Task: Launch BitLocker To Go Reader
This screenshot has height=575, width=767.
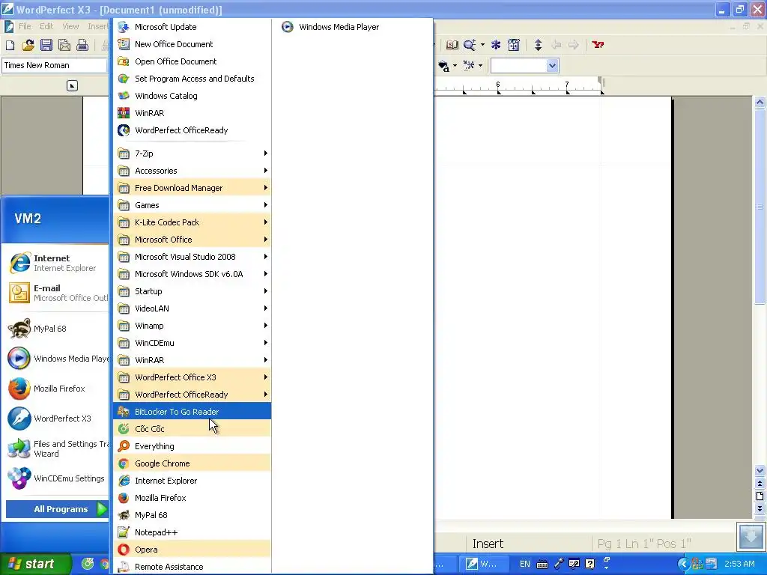Action: tap(192, 412)
